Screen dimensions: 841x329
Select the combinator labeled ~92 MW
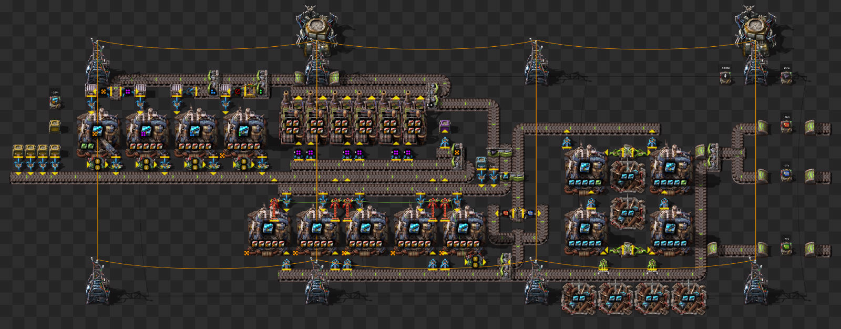point(725,77)
